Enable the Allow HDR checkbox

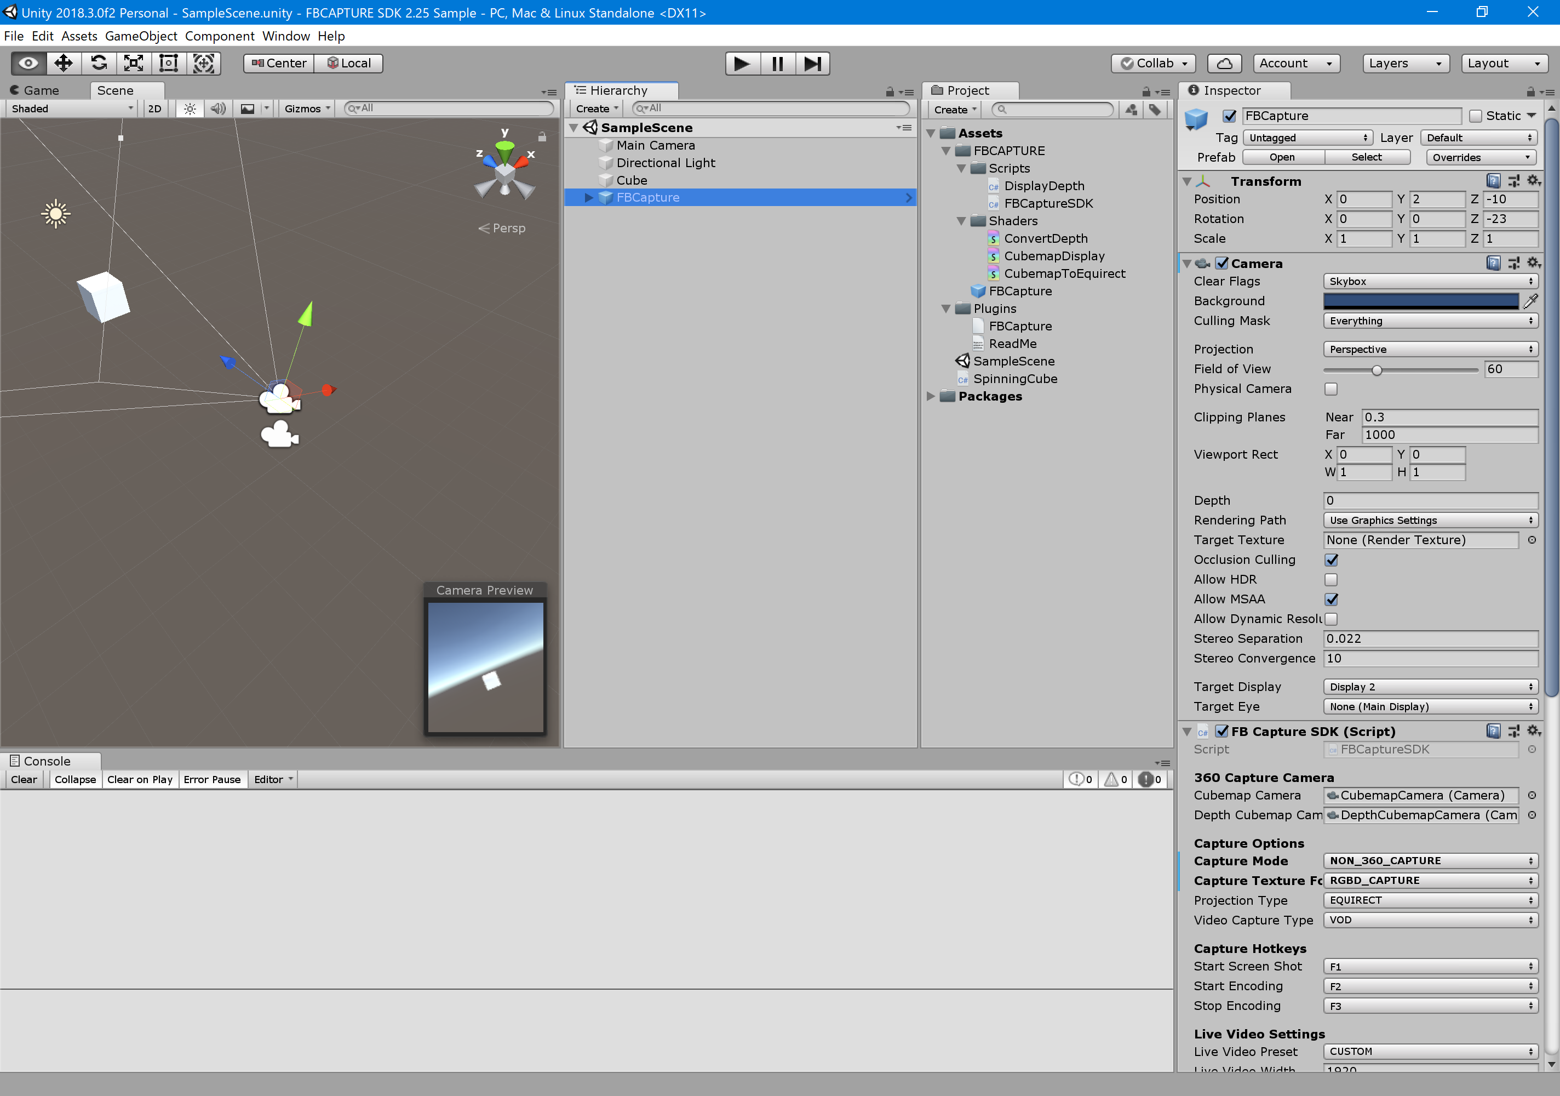tap(1331, 579)
